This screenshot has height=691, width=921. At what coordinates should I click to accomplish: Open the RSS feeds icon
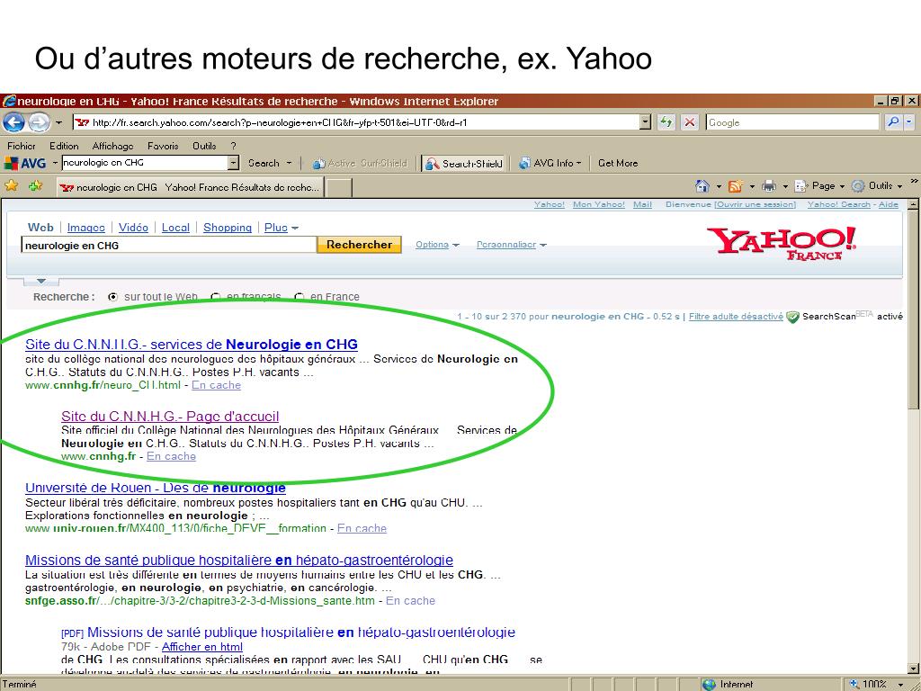pyautogui.click(x=735, y=186)
